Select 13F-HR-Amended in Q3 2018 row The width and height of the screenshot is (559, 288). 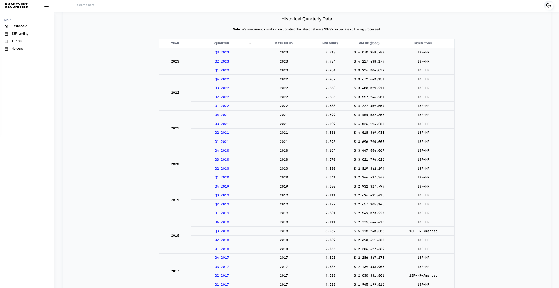pos(423,231)
